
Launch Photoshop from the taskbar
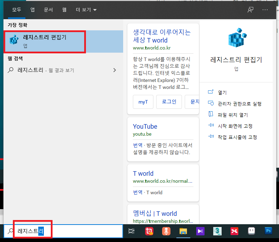click(x=268, y=231)
